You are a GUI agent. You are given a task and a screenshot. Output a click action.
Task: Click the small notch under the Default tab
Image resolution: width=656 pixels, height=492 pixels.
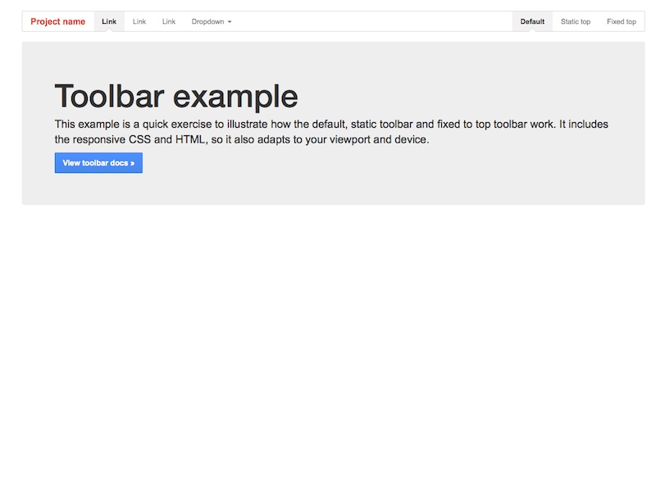(532, 30)
